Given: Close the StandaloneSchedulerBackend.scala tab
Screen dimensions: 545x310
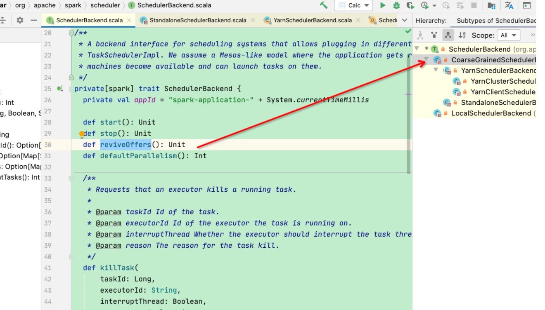Looking at the screenshot, I should [252, 21].
